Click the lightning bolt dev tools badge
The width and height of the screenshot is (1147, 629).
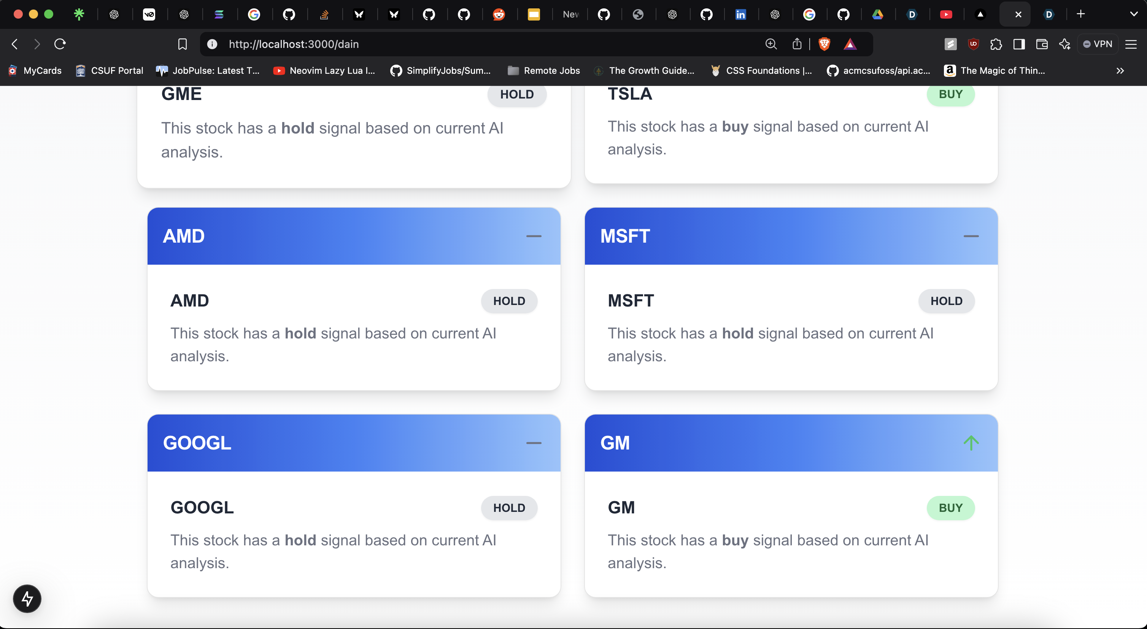(x=27, y=598)
